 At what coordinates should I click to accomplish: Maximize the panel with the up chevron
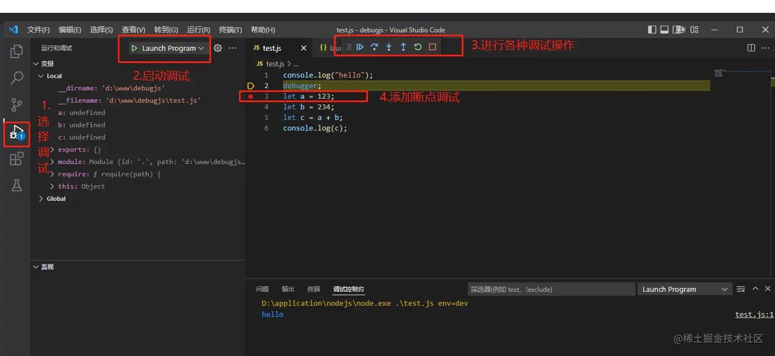(755, 288)
